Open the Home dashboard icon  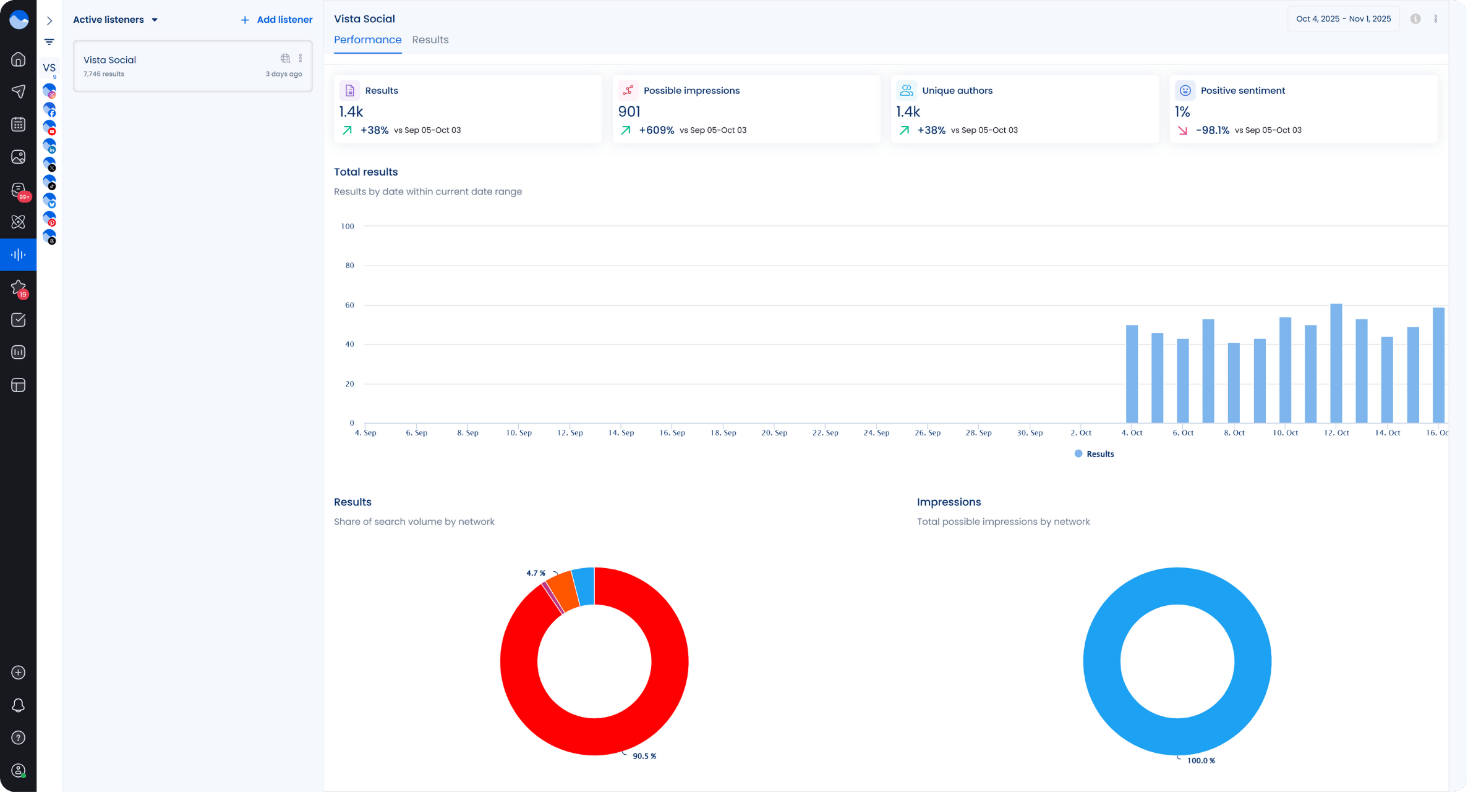click(x=19, y=59)
